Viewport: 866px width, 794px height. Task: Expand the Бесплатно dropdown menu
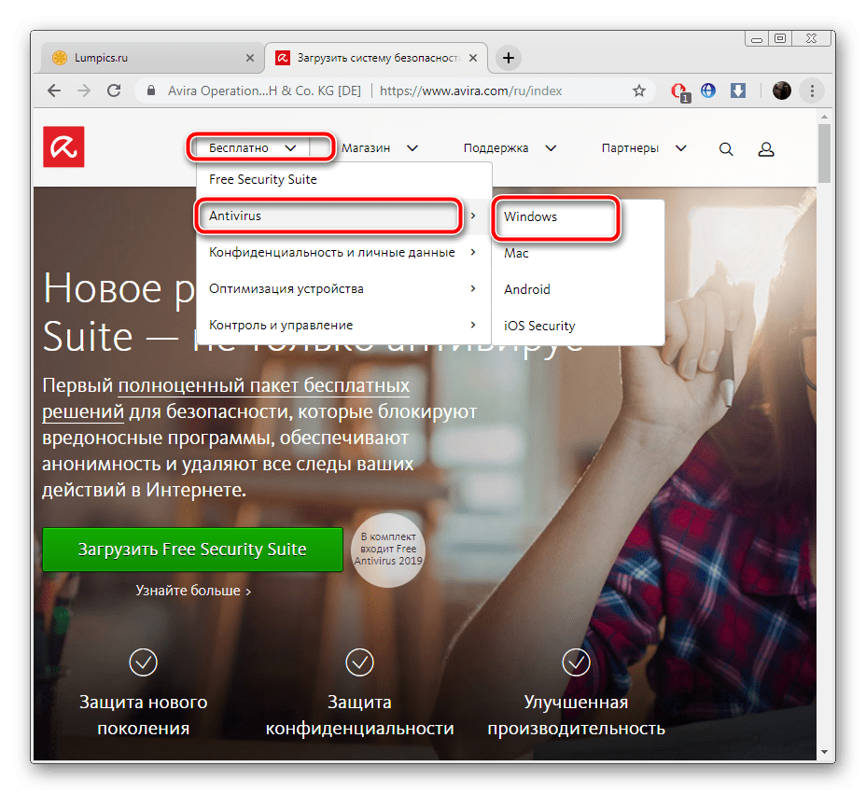[252, 147]
